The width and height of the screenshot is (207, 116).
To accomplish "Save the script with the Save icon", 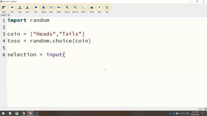I will click(27, 8).
